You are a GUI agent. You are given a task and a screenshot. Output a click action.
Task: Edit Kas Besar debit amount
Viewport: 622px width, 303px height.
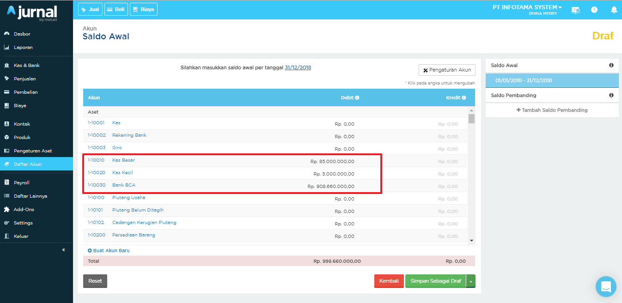click(332, 162)
